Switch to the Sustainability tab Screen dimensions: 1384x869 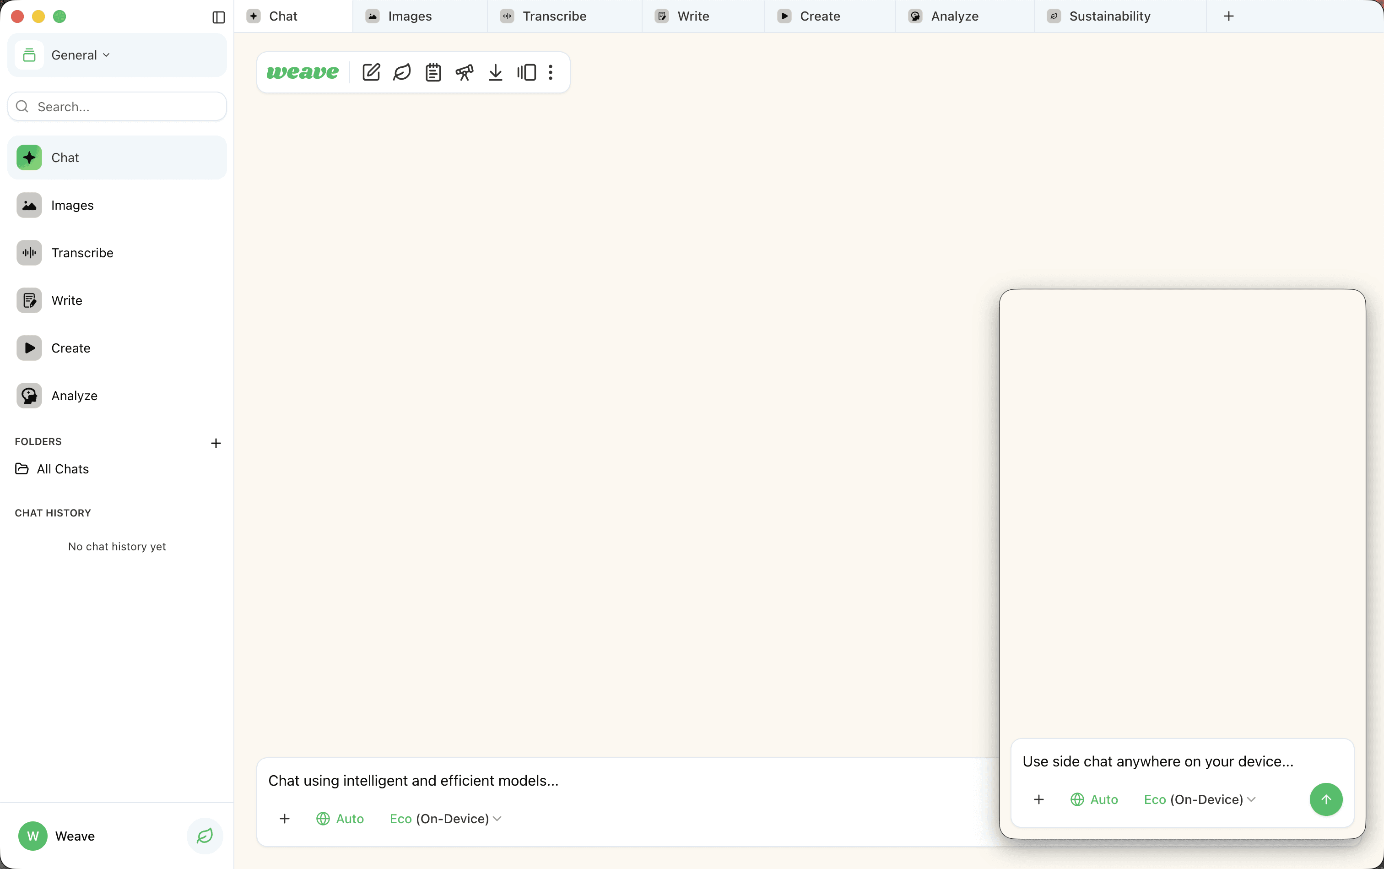1109,16
